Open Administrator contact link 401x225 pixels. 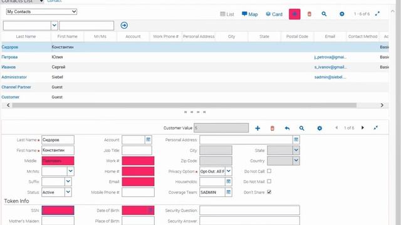(14, 77)
